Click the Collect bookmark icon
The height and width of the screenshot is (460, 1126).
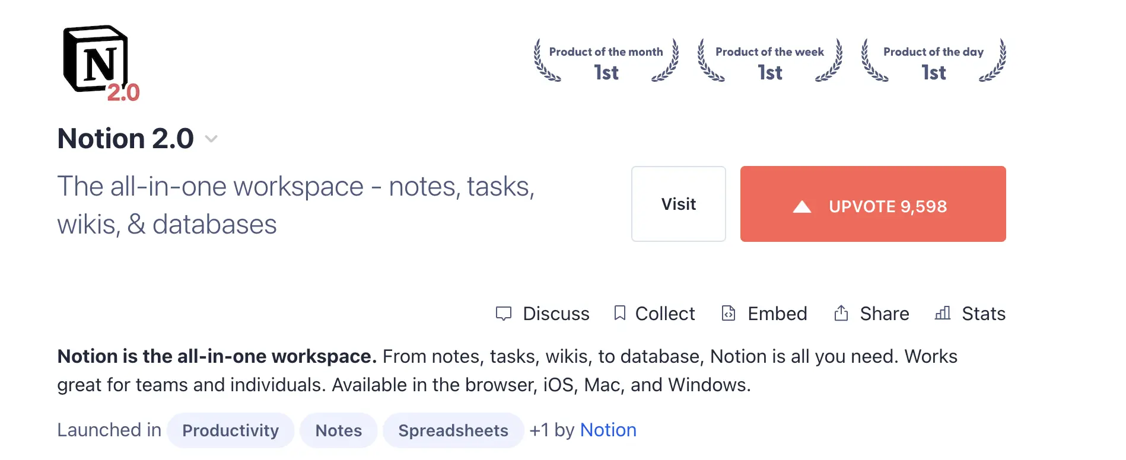[620, 313]
